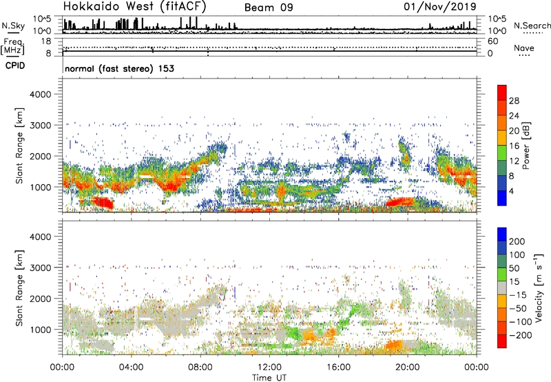551x382 pixels.
Task: Select the "Beam 09" header text
Action: coord(269,8)
